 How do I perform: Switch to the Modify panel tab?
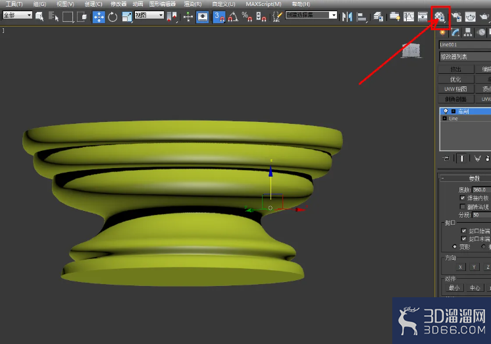point(455,32)
